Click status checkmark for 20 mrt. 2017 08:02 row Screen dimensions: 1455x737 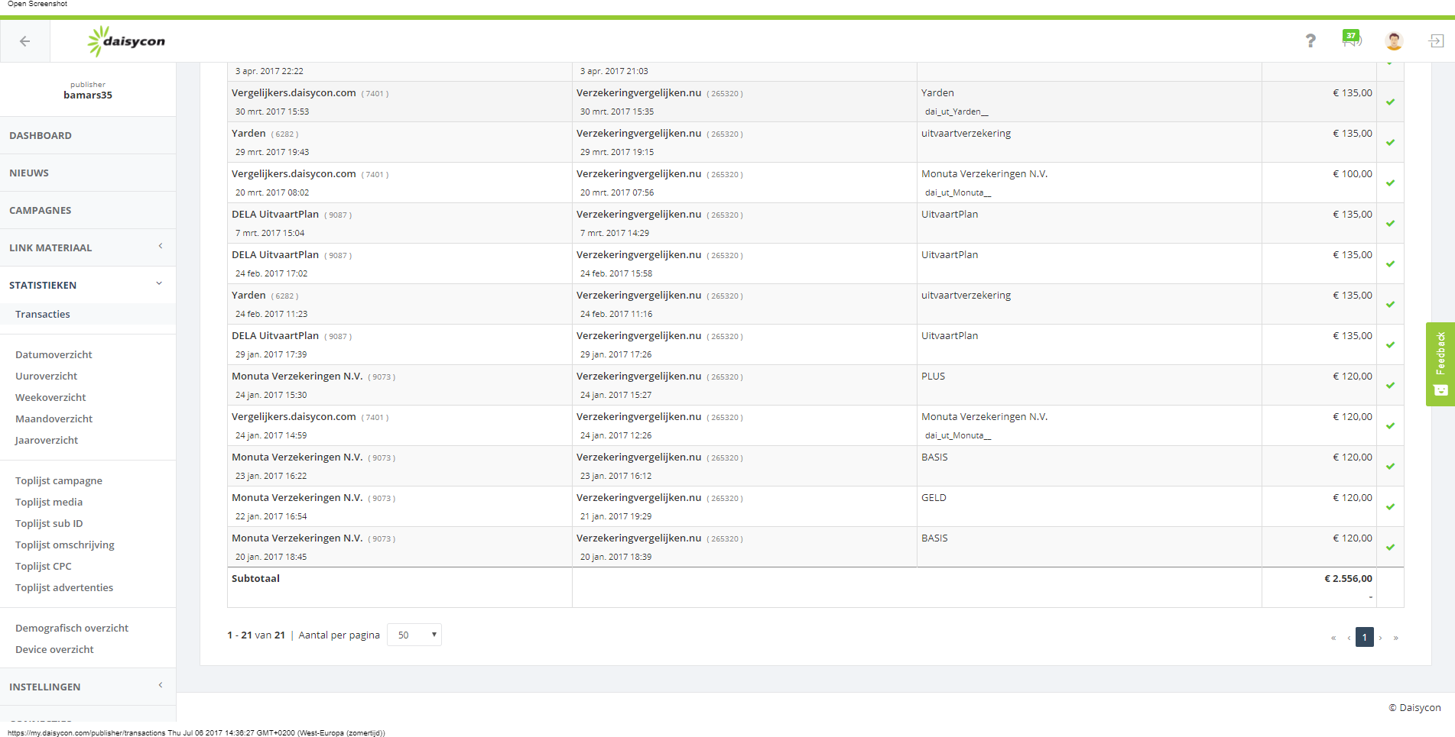coord(1390,183)
